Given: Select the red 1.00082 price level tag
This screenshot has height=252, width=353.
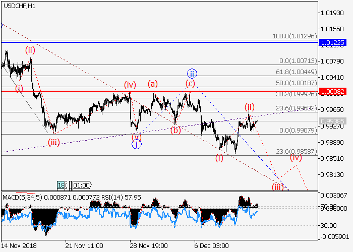Looking at the screenshot, I should pos(333,91).
